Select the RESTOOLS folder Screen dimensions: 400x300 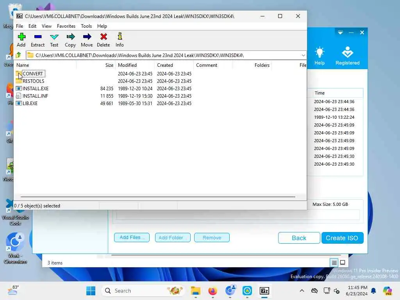tap(33, 81)
